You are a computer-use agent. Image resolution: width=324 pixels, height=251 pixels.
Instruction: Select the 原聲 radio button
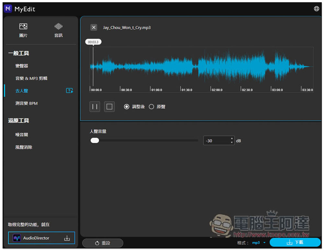(x=151, y=107)
